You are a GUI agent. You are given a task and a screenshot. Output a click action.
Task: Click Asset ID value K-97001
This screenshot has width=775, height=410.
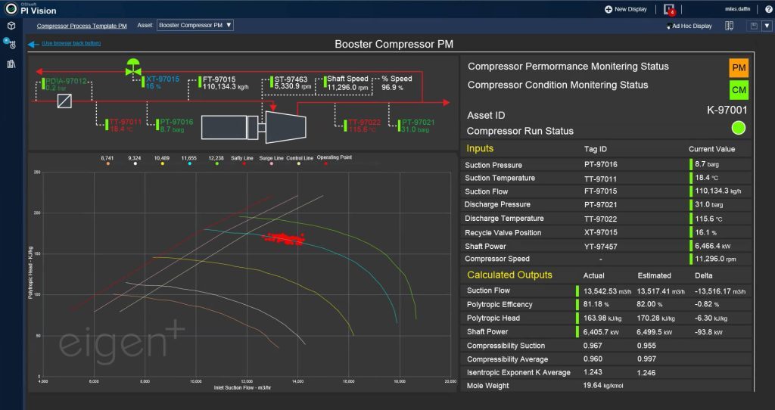(x=727, y=110)
